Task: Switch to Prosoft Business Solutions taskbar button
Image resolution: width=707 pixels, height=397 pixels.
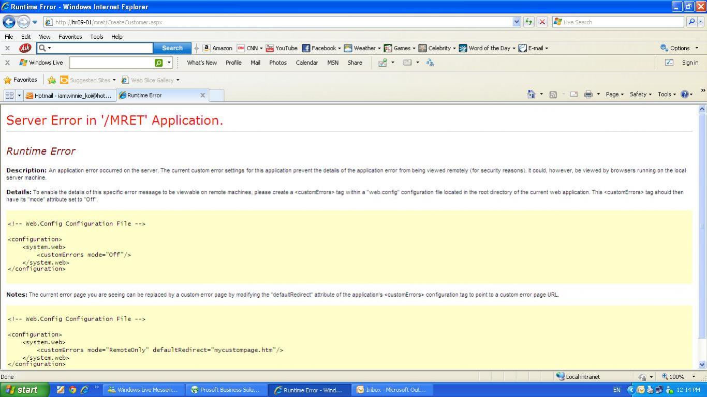Action: [226, 390]
